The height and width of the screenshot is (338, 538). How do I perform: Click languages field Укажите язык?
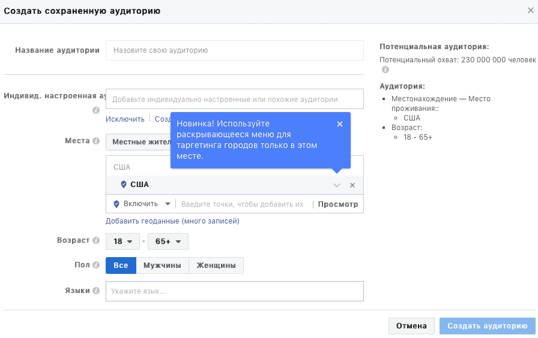pos(235,291)
